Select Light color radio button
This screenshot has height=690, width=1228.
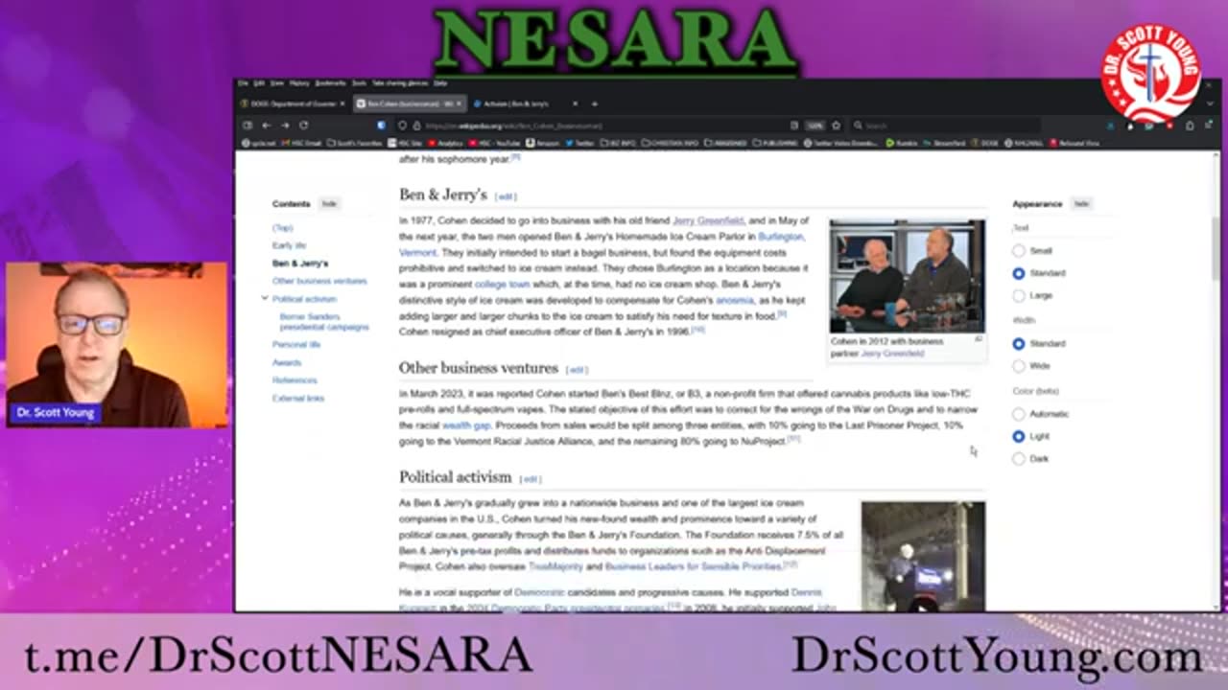point(1019,436)
